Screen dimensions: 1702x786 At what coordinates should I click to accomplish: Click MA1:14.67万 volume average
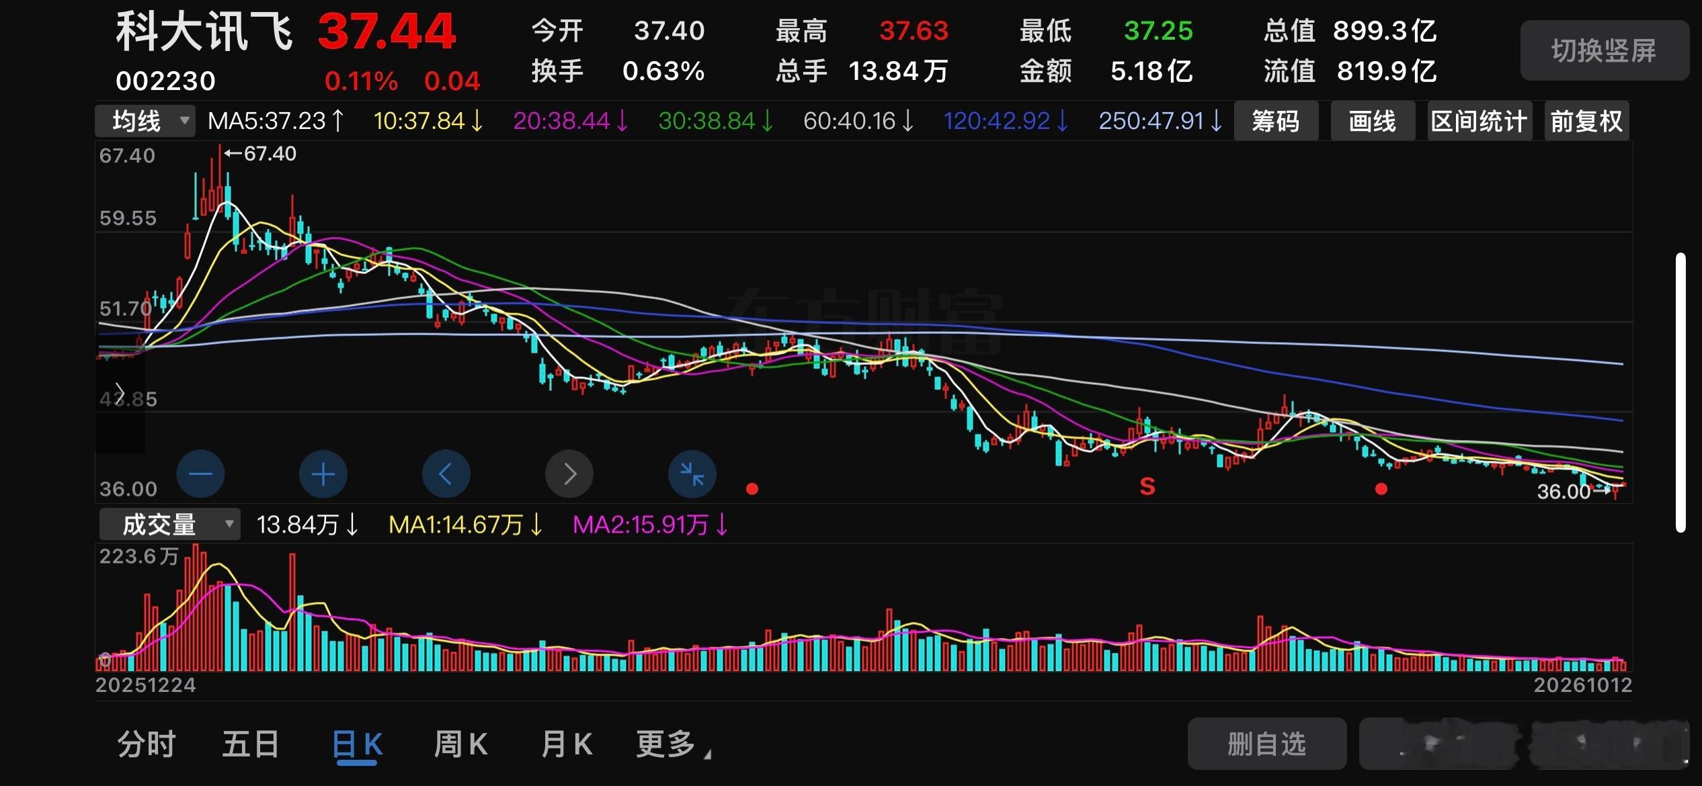(x=465, y=524)
